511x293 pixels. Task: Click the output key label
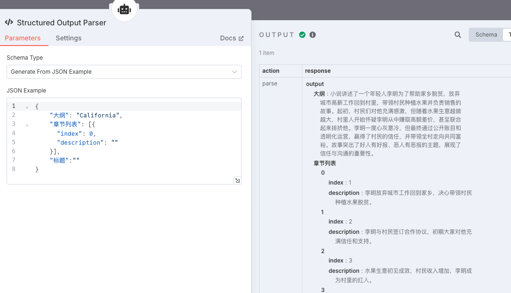click(315, 84)
